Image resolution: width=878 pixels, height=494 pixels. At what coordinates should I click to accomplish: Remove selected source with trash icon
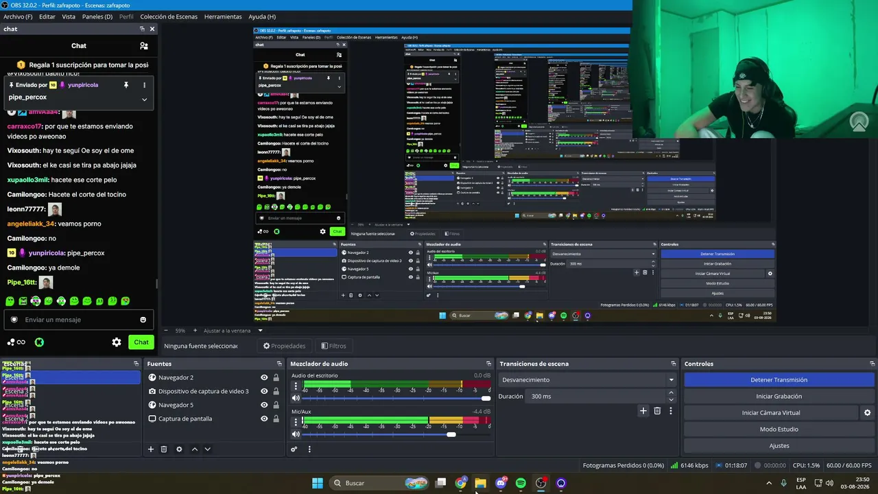164,449
